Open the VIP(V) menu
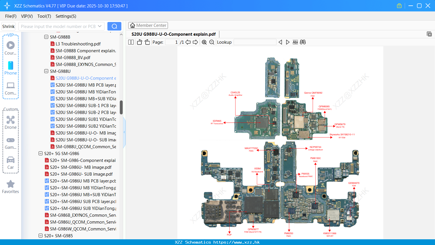435x245 pixels. (27, 16)
